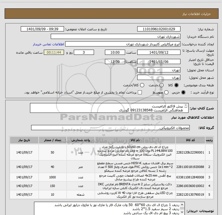Select item code 2282120130790019

(x=190, y=195)
